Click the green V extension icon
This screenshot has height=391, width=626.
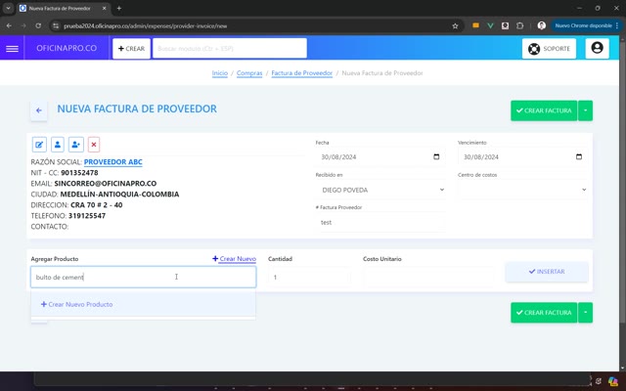(490, 25)
